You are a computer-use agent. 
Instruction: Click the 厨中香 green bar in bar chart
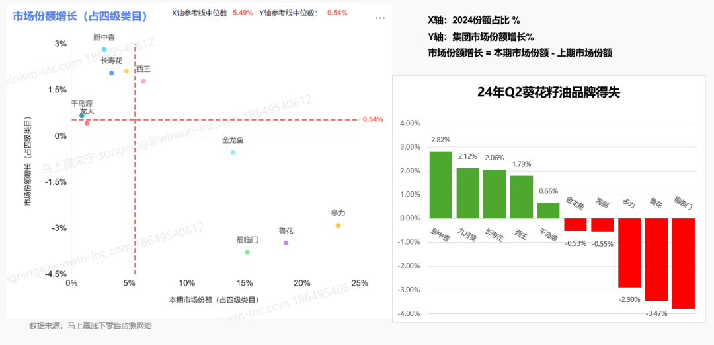point(441,185)
